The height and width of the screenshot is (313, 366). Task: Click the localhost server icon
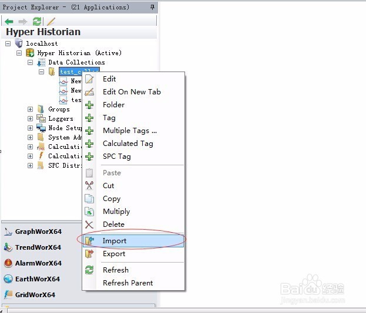pyautogui.click(x=19, y=43)
